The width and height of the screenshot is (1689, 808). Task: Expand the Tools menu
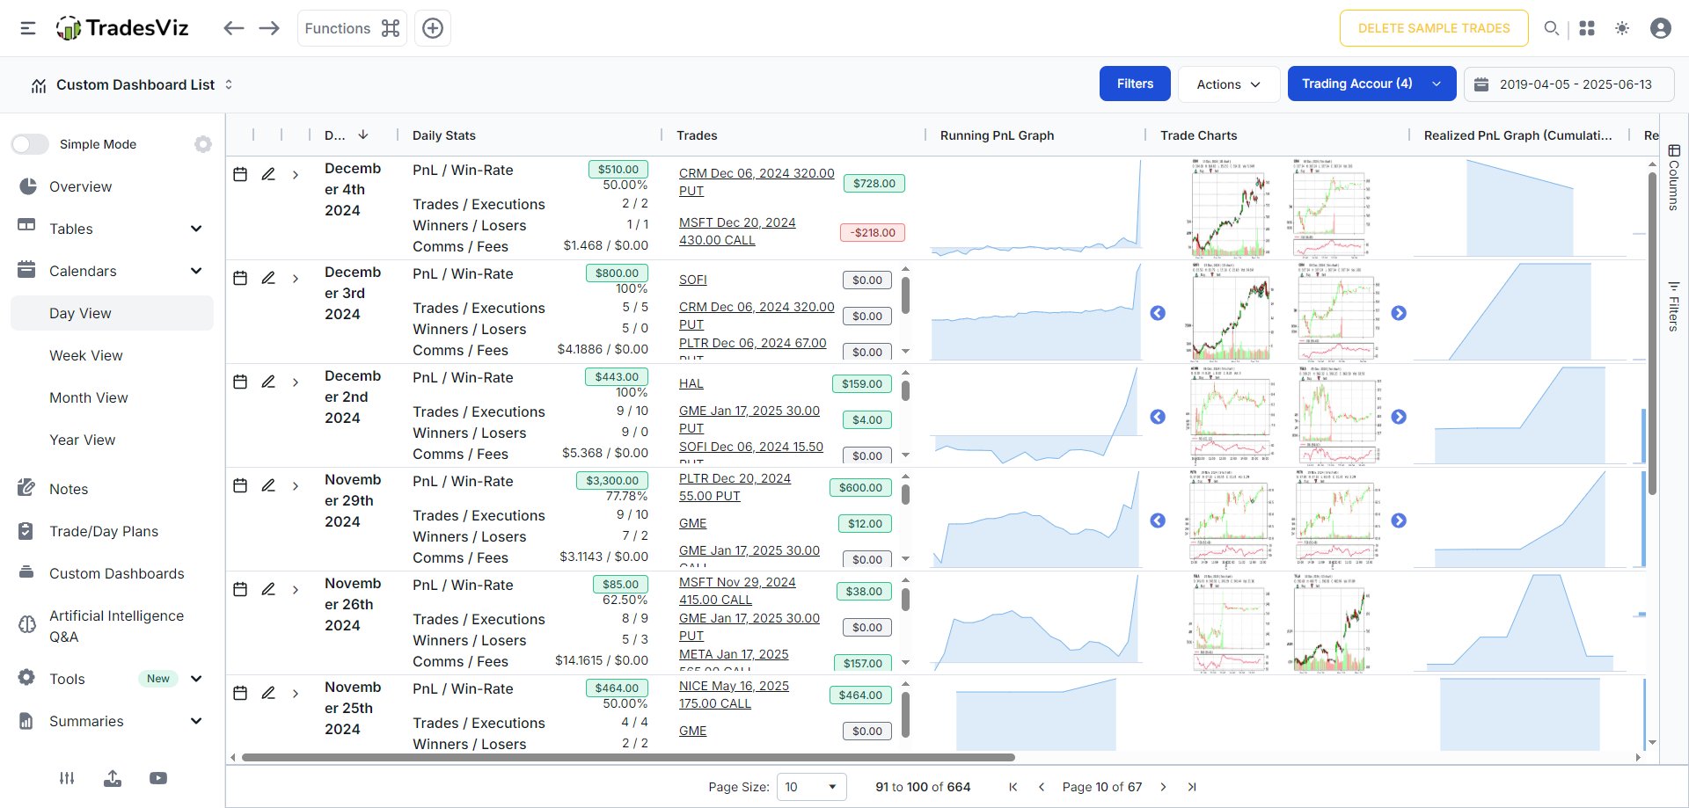(x=112, y=679)
